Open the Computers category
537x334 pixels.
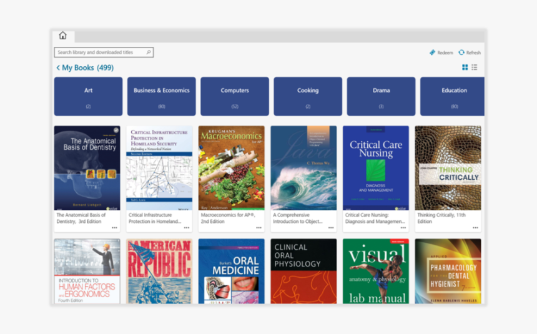click(234, 96)
